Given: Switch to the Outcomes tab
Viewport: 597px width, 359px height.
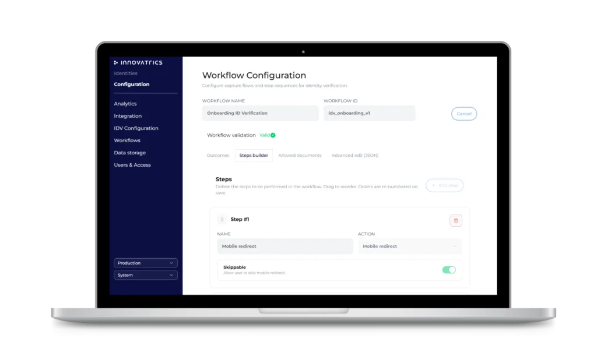Looking at the screenshot, I should pyautogui.click(x=218, y=156).
